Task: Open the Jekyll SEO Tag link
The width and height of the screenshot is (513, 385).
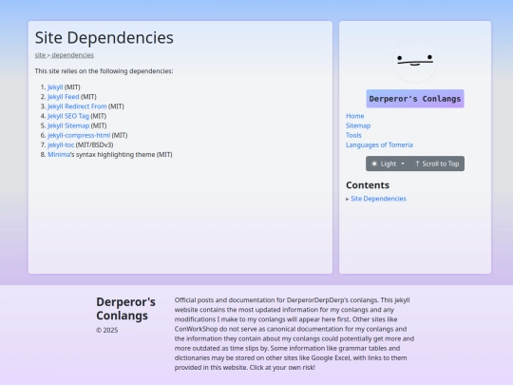Action: point(68,116)
